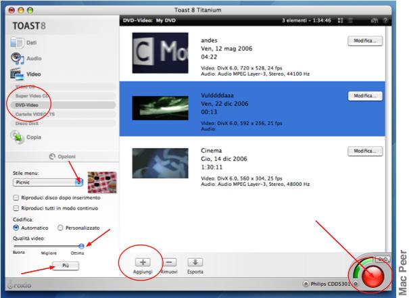Image resolution: width=409 pixels, height=298 pixels.
Task: Click the Più button
Action: pos(66,266)
